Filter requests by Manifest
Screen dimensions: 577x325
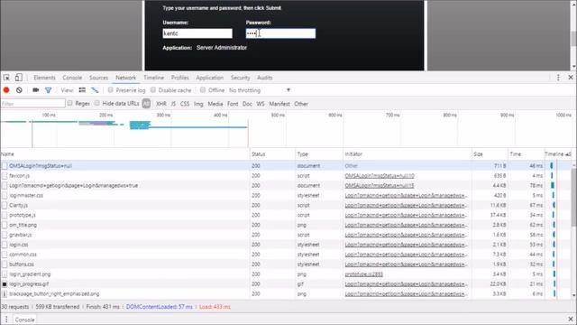pyautogui.click(x=279, y=104)
